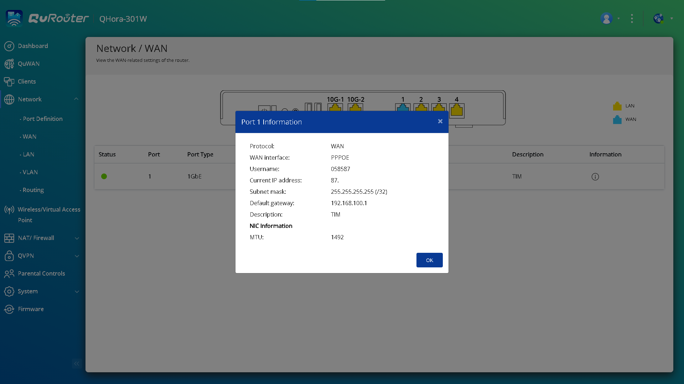Open the VLAN submenu page

[30, 172]
